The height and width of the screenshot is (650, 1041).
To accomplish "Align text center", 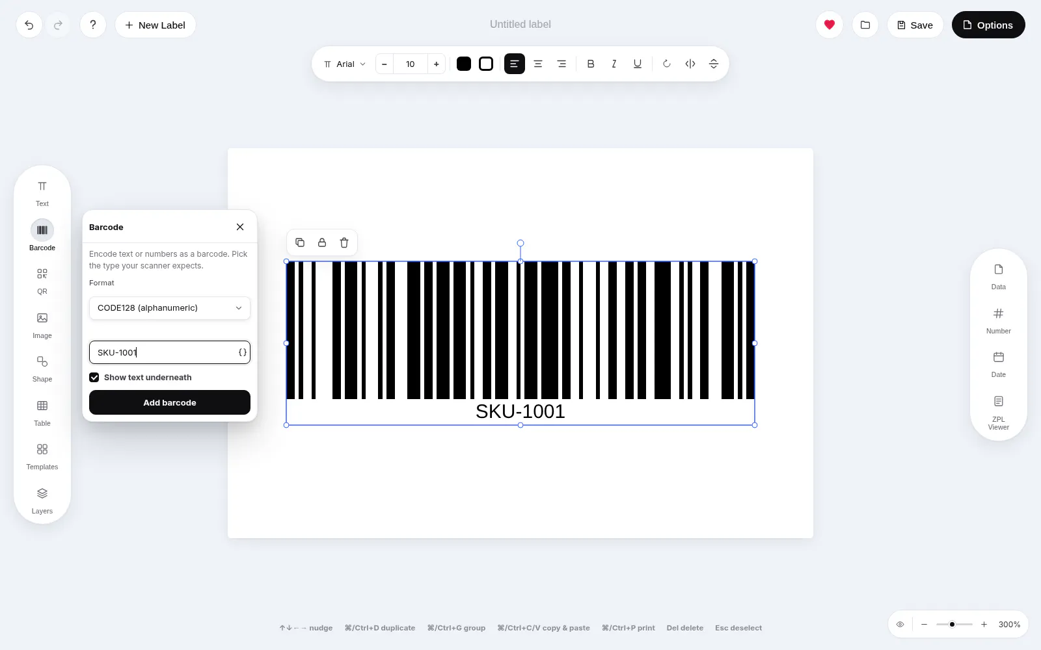I will tap(538, 64).
